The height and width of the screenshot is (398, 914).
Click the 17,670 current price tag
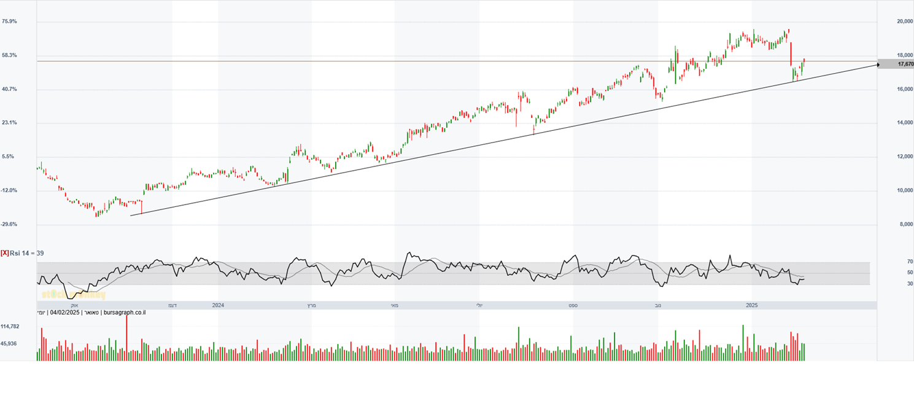pyautogui.click(x=904, y=64)
